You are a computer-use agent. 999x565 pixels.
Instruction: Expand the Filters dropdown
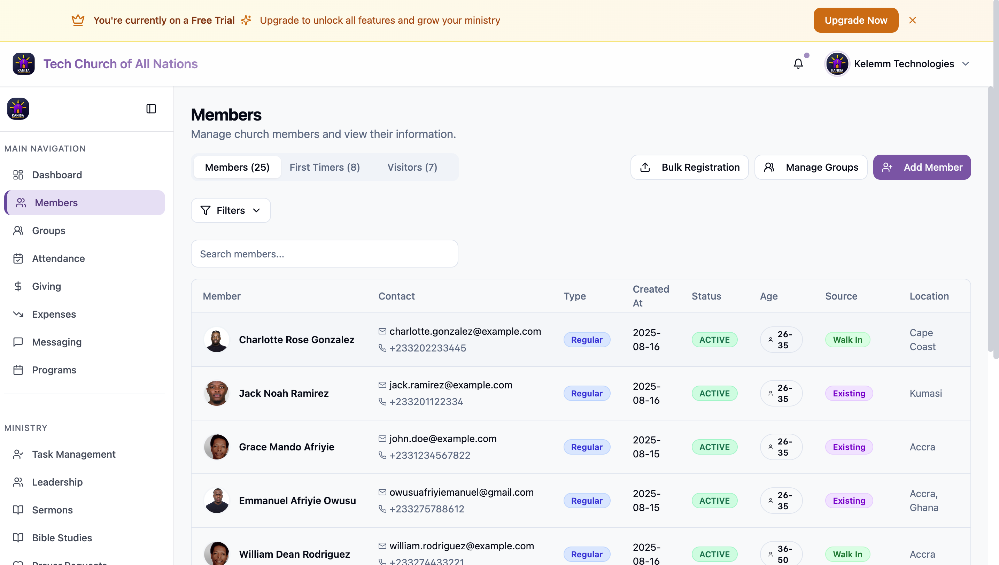(231, 210)
